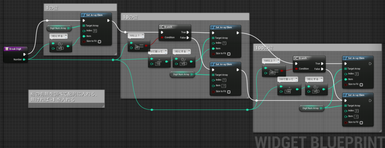The image size is (385, 148).
Task: Click the array grid icon on Digit Num Array in 1の位
Action: (68, 28)
